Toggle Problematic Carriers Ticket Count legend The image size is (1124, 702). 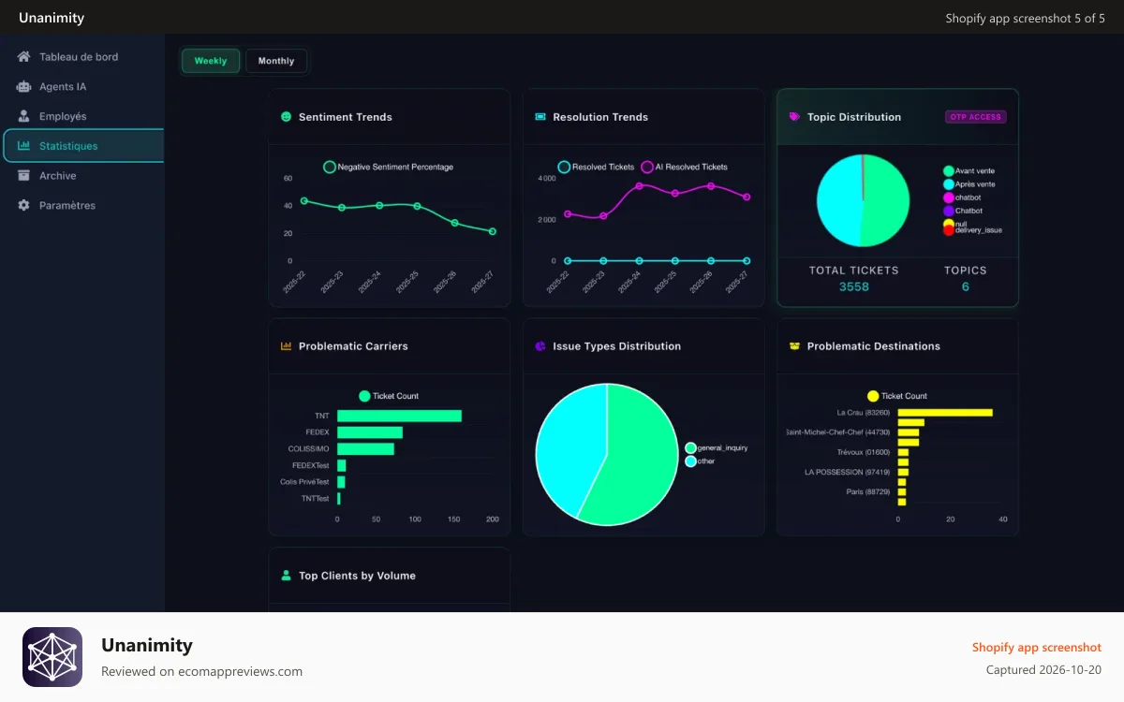(389, 396)
